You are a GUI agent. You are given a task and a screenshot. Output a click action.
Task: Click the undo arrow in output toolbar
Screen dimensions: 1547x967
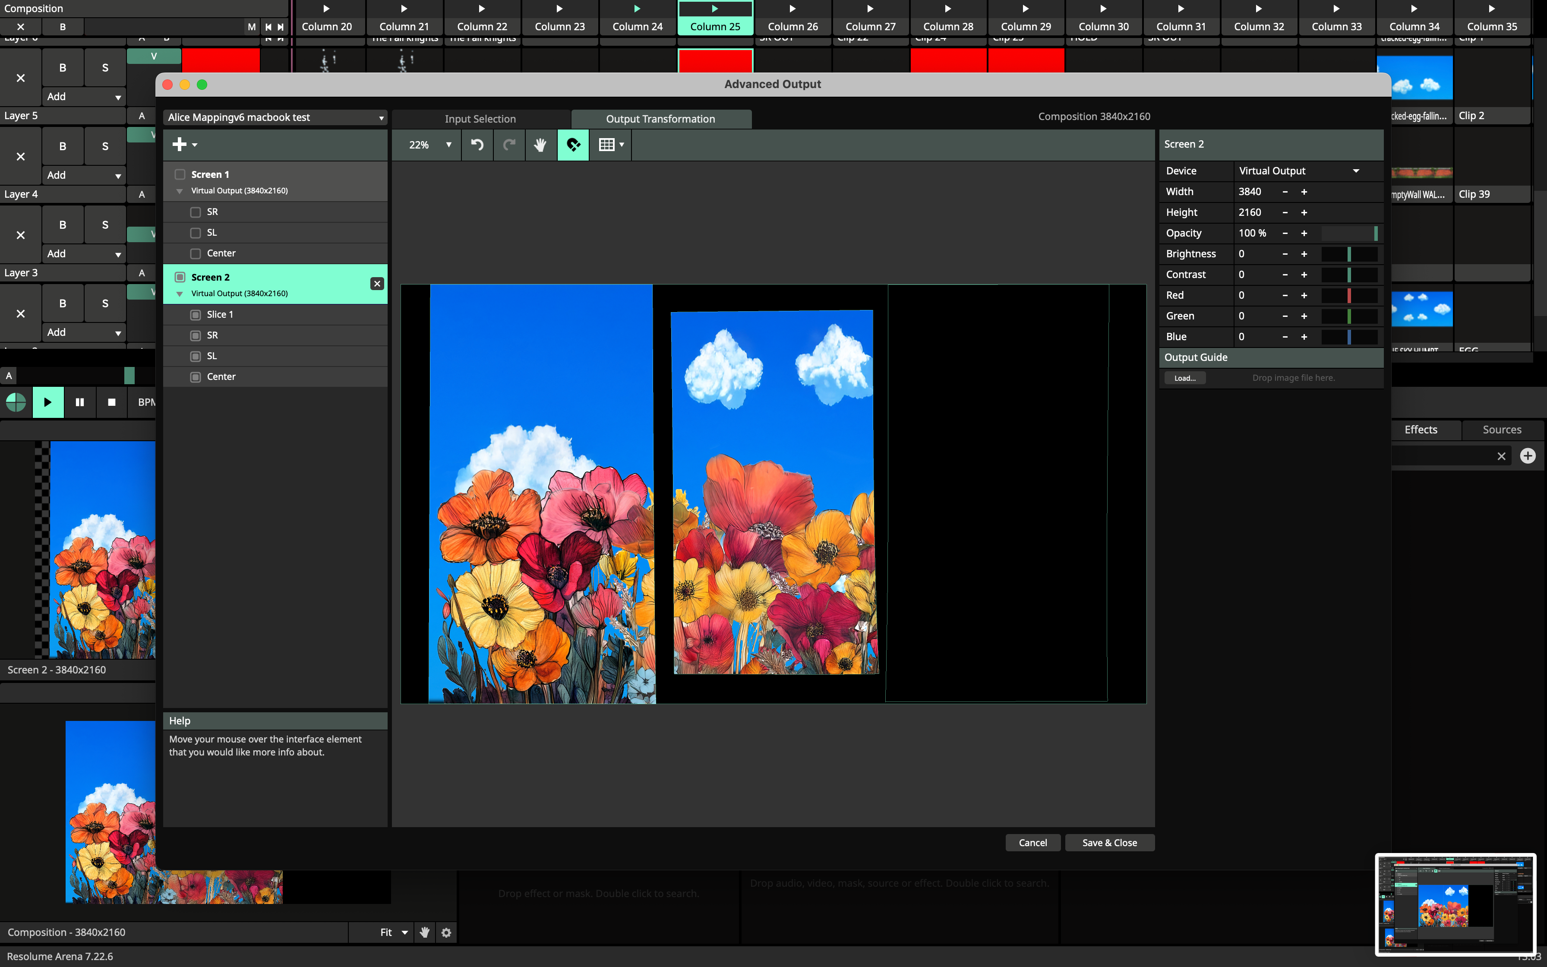pos(477,145)
